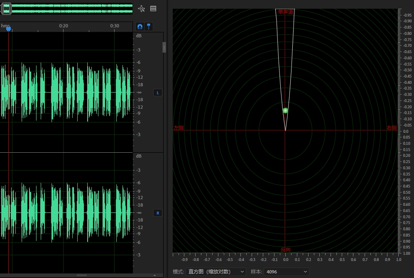Click the -0.9 value on the horizontal phase scale

pyautogui.click(x=184, y=260)
